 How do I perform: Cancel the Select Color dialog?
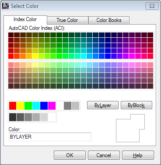[x=104, y=155]
